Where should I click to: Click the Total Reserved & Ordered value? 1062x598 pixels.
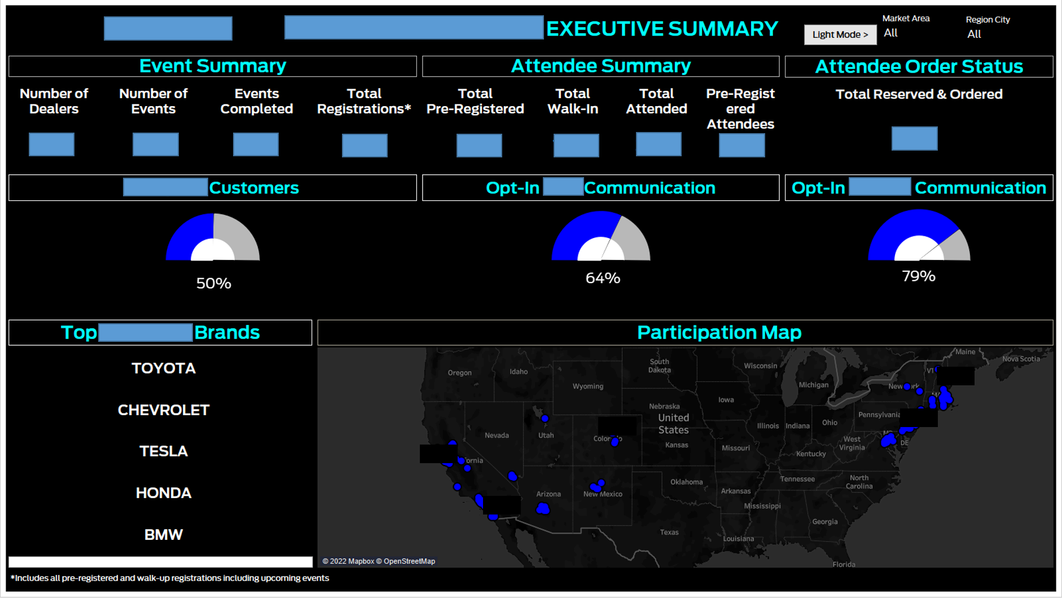coord(914,139)
